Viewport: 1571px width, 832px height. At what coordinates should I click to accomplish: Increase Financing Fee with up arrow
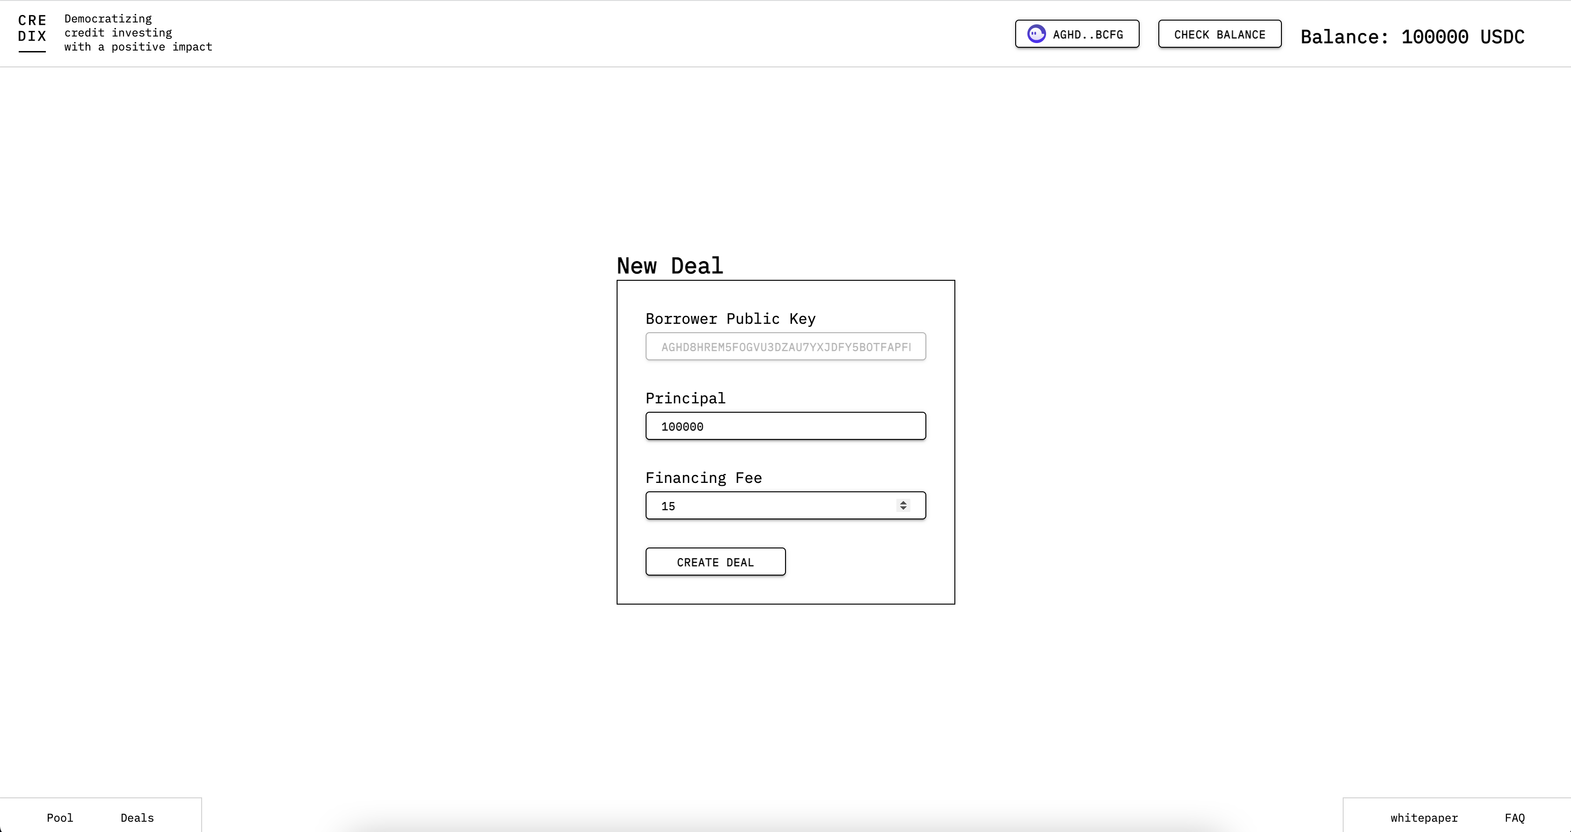(903, 502)
